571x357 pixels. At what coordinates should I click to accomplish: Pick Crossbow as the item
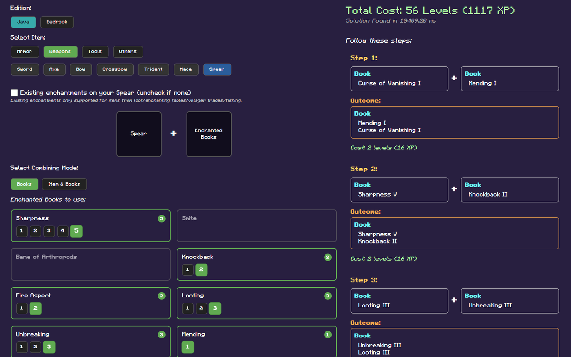click(115, 69)
